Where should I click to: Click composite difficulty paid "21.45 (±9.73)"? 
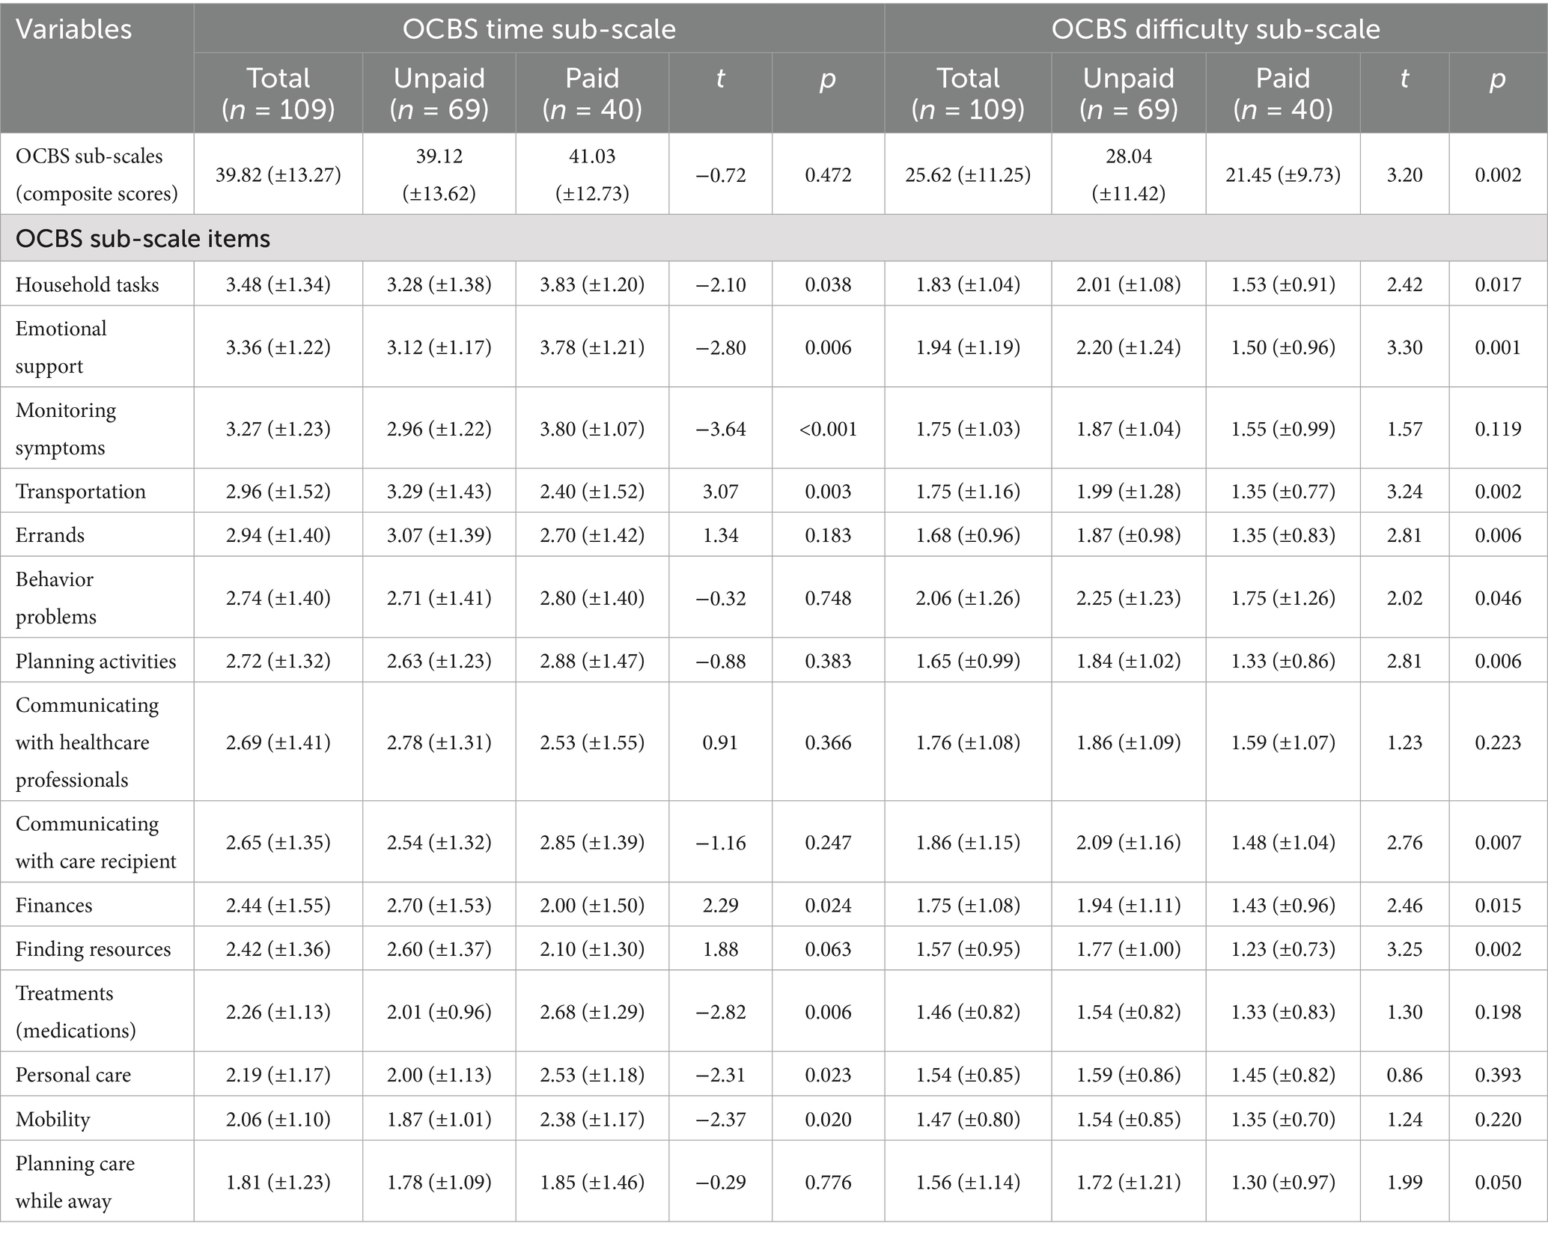1283,174
